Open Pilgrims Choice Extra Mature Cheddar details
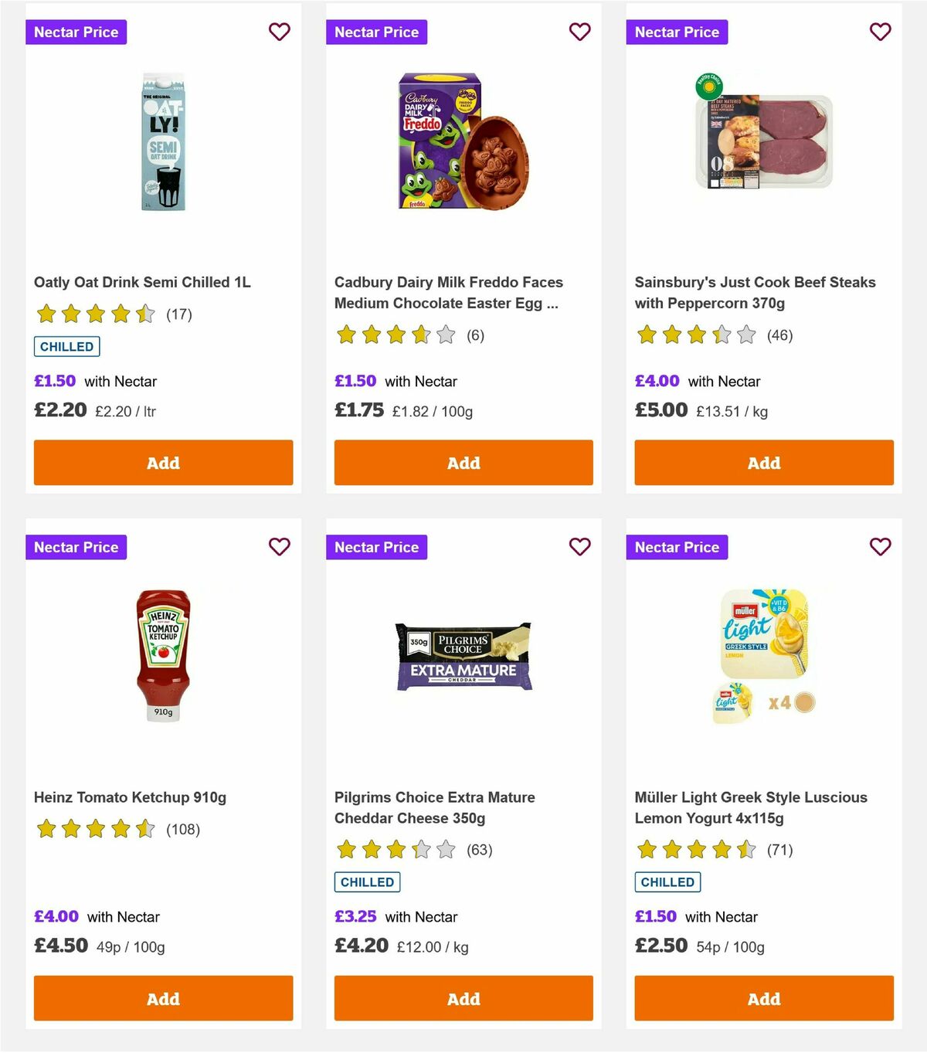This screenshot has width=927, height=1053. point(433,807)
